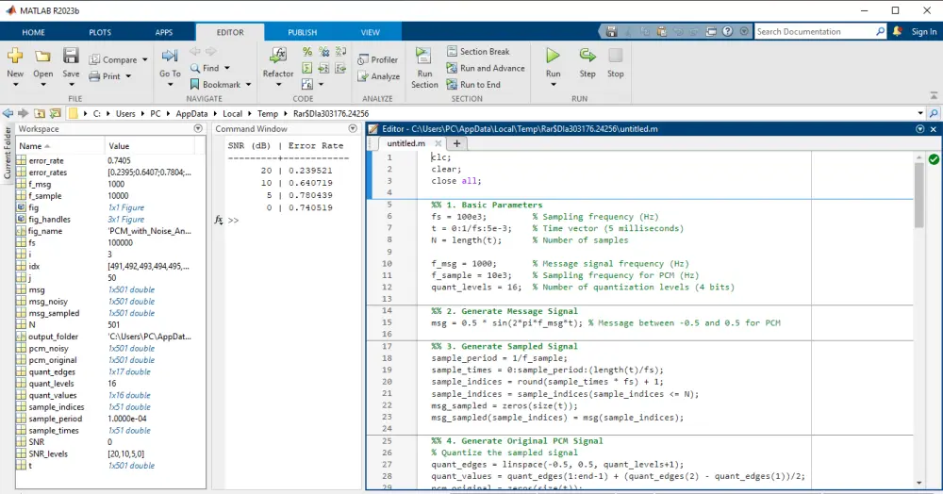Close the untitled.m tab
The height and width of the screenshot is (494, 943).
click(x=438, y=143)
